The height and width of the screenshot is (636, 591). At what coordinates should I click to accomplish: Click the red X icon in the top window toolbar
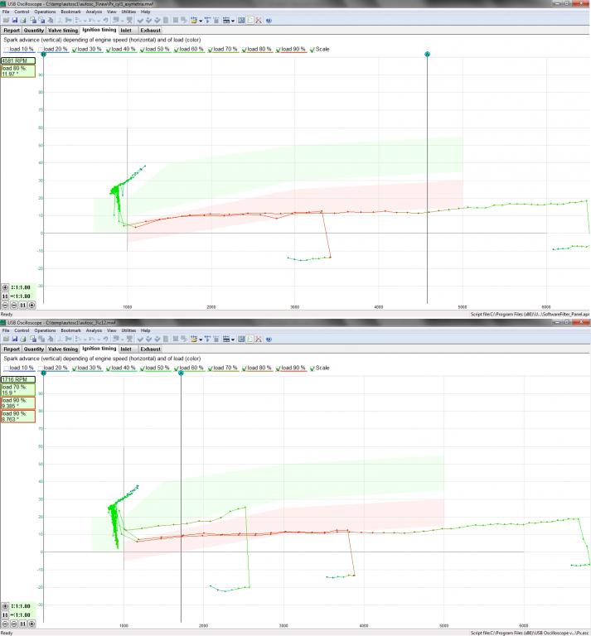click(x=258, y=20)
